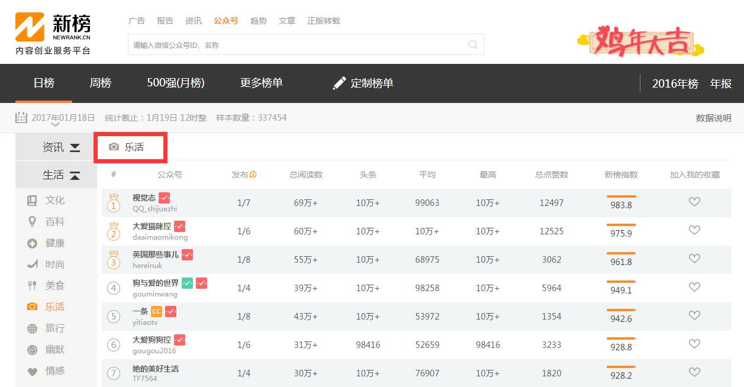Favorite 英国那些事儿 with the heart icon
The width and height of the screenshot is (744, 387).
point(695,259)
